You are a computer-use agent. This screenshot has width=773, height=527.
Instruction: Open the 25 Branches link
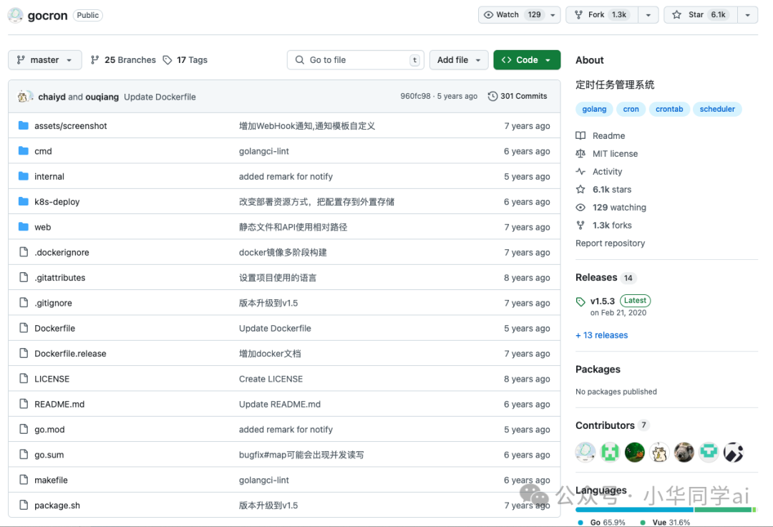pos(123,59)
